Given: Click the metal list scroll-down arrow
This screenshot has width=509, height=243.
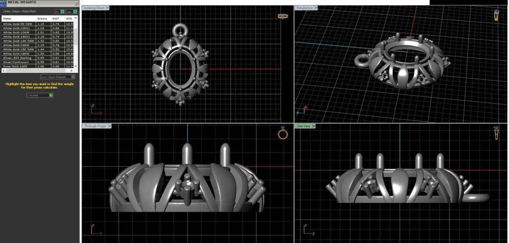Looking at the screenshot, I should coord(76,66).
